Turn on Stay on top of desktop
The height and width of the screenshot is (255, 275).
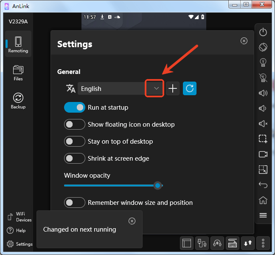click(x=75, y=142)
